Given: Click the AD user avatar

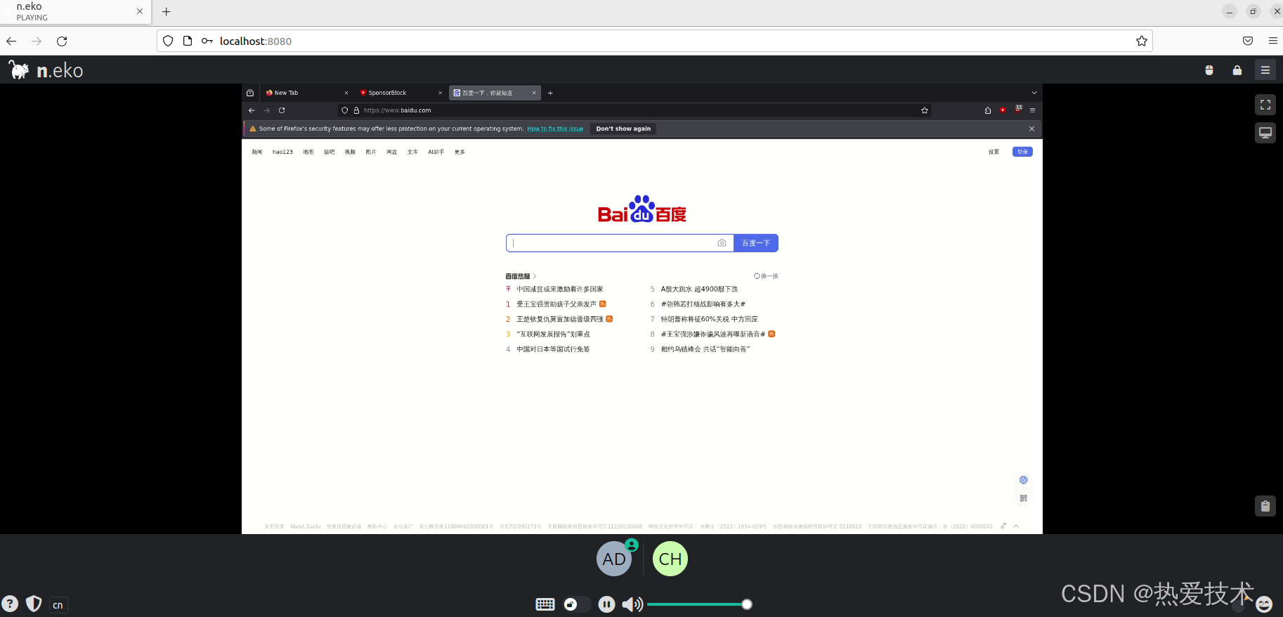Looking at the screenshot, I should tap(614, 559).
